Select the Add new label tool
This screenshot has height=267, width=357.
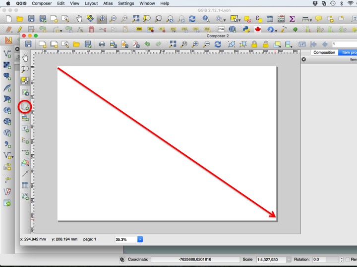coord(25,129)
